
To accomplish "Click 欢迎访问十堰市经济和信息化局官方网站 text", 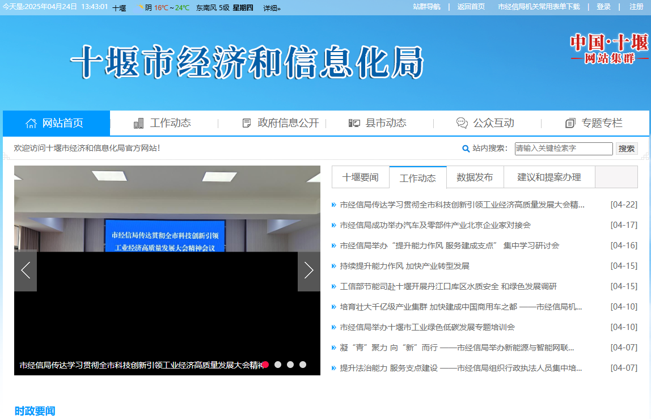I will 87,148.
